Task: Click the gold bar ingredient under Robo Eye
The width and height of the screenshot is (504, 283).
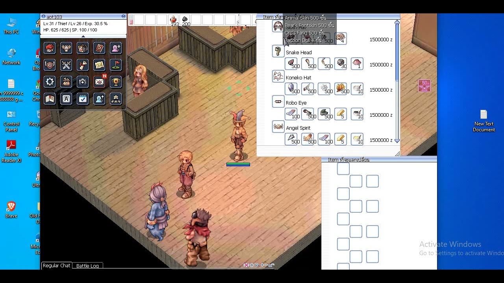Action: click(x=341, y=114)
